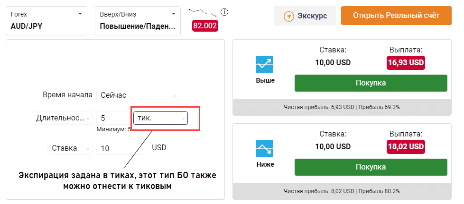The height and width of the screenshot is (204, 464).
Task: Click the 16,93 USD payout badge
Action: click(405, 62)
